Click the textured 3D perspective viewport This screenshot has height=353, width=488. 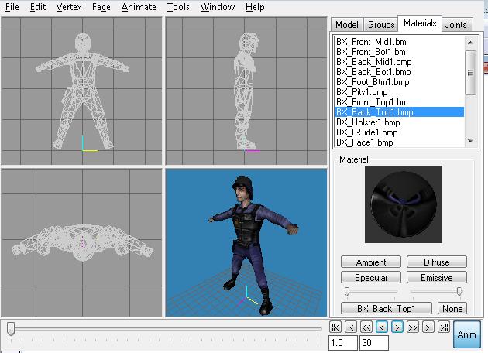pyautogui.click(x=246, y=242)
